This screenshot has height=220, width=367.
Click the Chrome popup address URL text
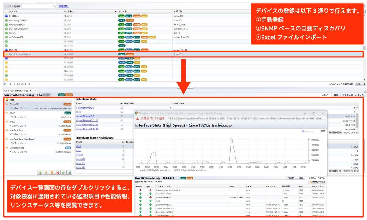click(x=246, y=119)
